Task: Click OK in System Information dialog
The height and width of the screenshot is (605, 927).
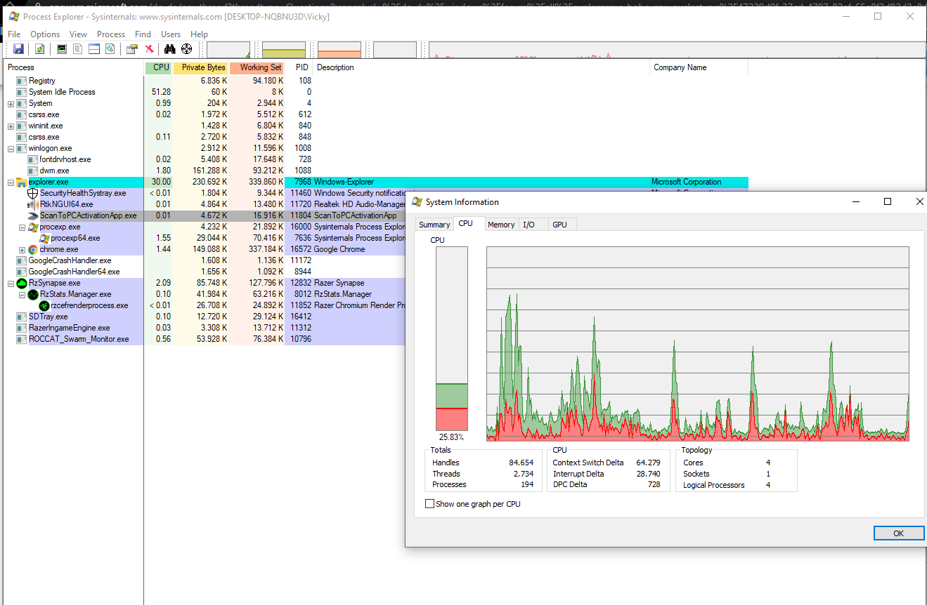Action: click(898, 533)
